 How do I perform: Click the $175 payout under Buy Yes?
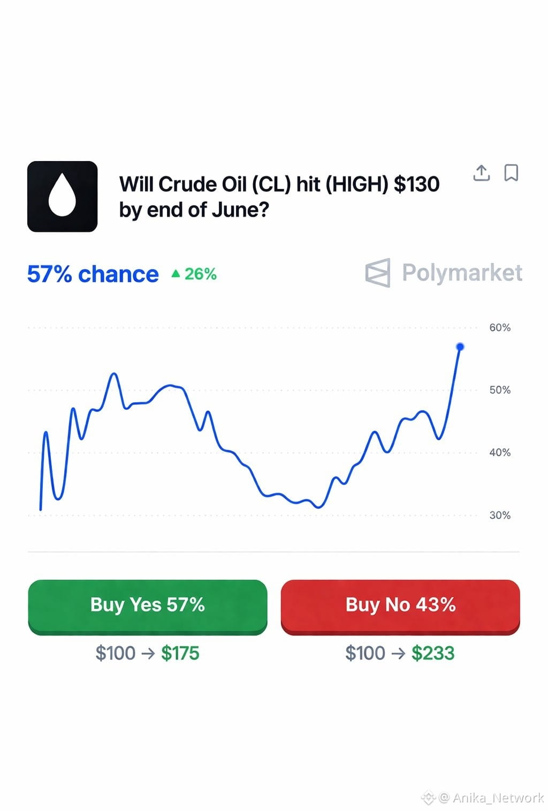(180, 653)
